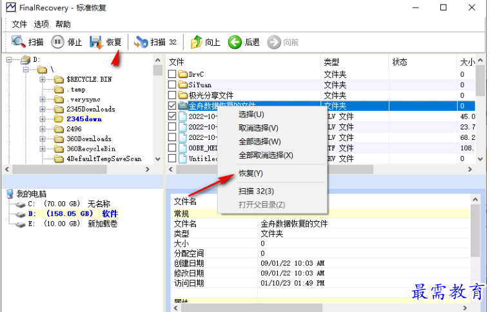
Task: Click the Scan 32 (扫描 32) toolbar icon
Action: point(141,42)
